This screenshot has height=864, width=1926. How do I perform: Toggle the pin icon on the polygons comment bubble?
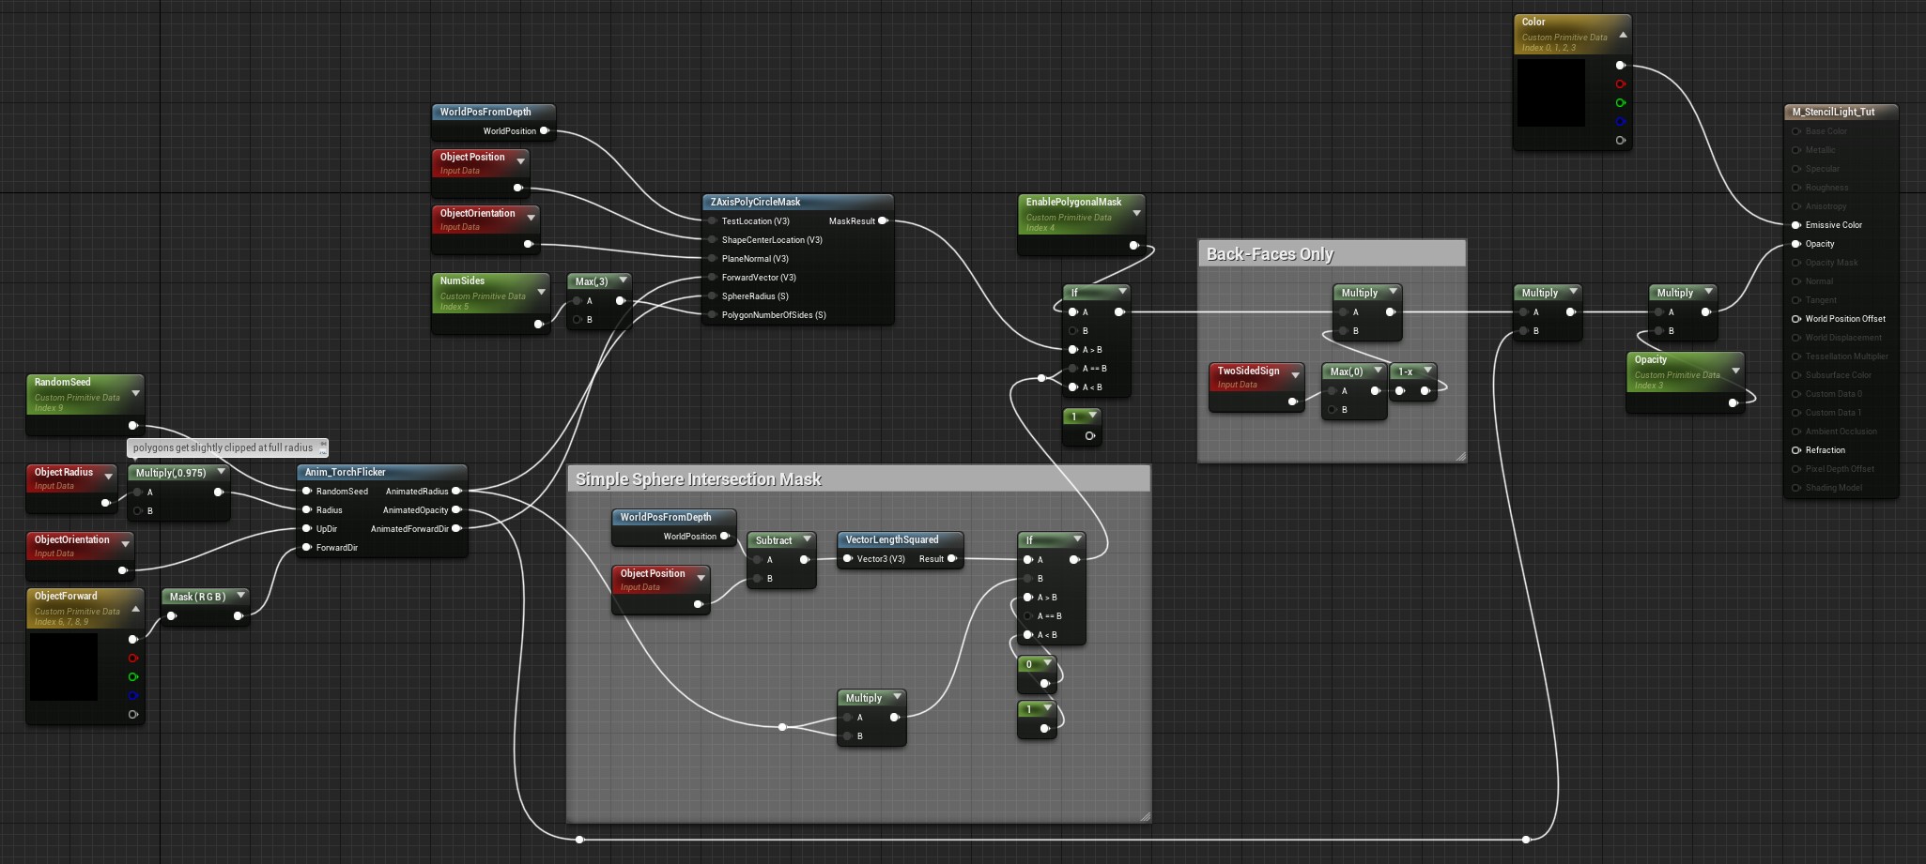[323, 447]
